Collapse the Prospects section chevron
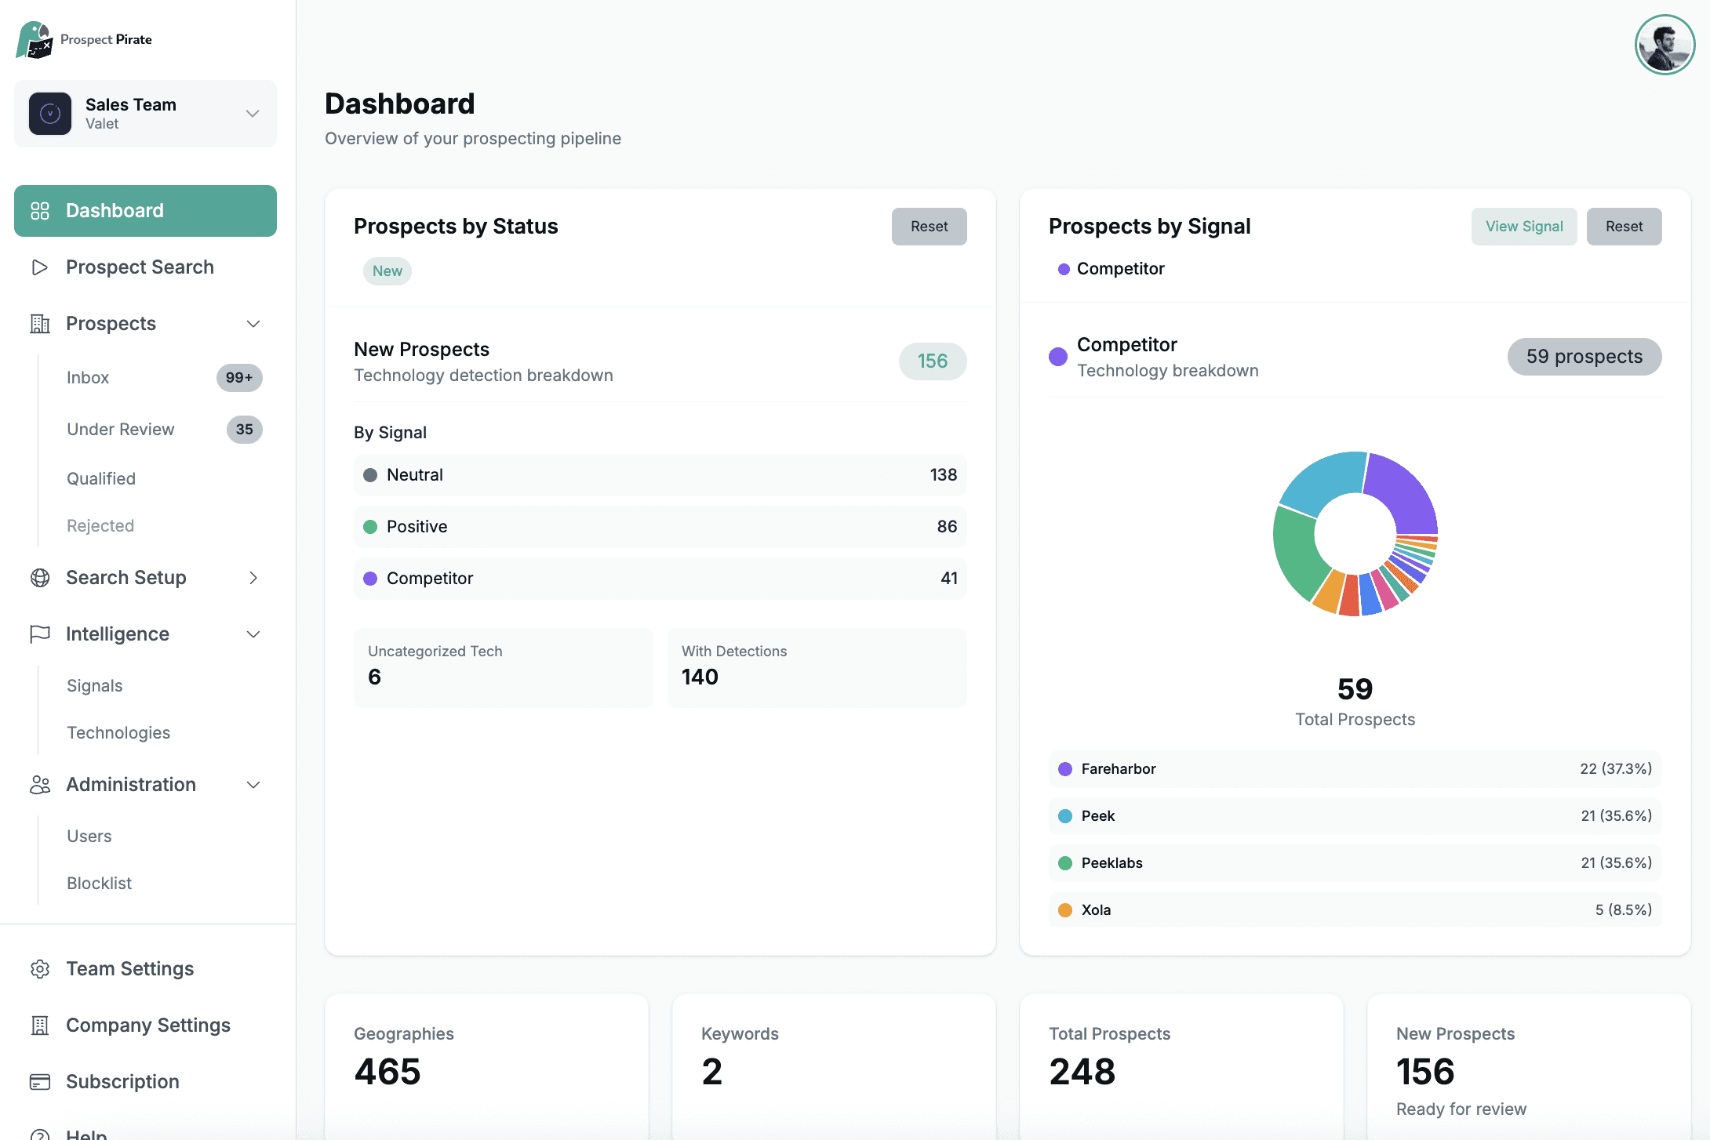1710x1140 pixels. [x=252, y=323]
